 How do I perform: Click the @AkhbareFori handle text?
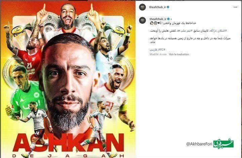tap(199, 144)
